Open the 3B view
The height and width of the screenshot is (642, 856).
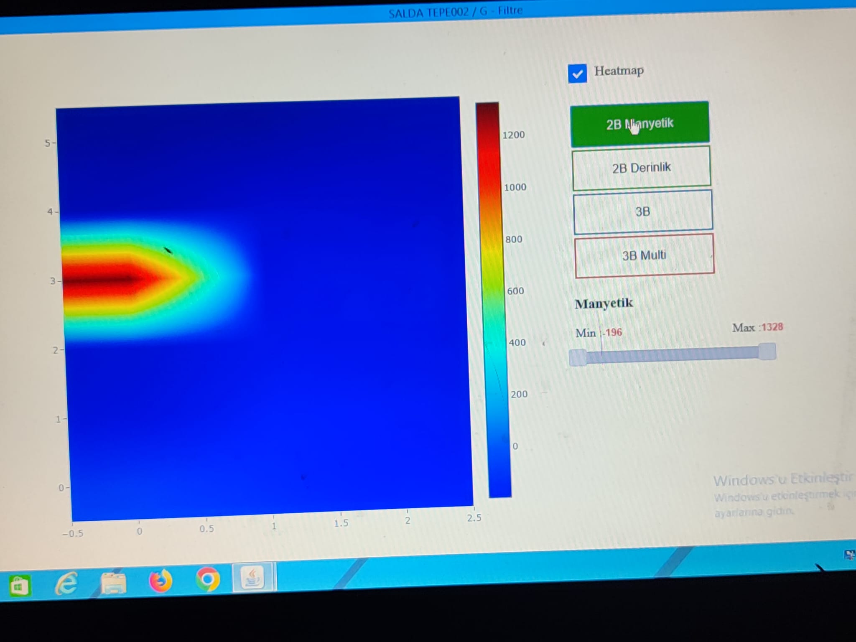coord(643,211)
